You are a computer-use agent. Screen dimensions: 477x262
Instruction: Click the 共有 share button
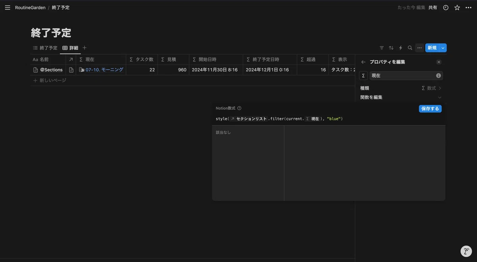point(432,8)
